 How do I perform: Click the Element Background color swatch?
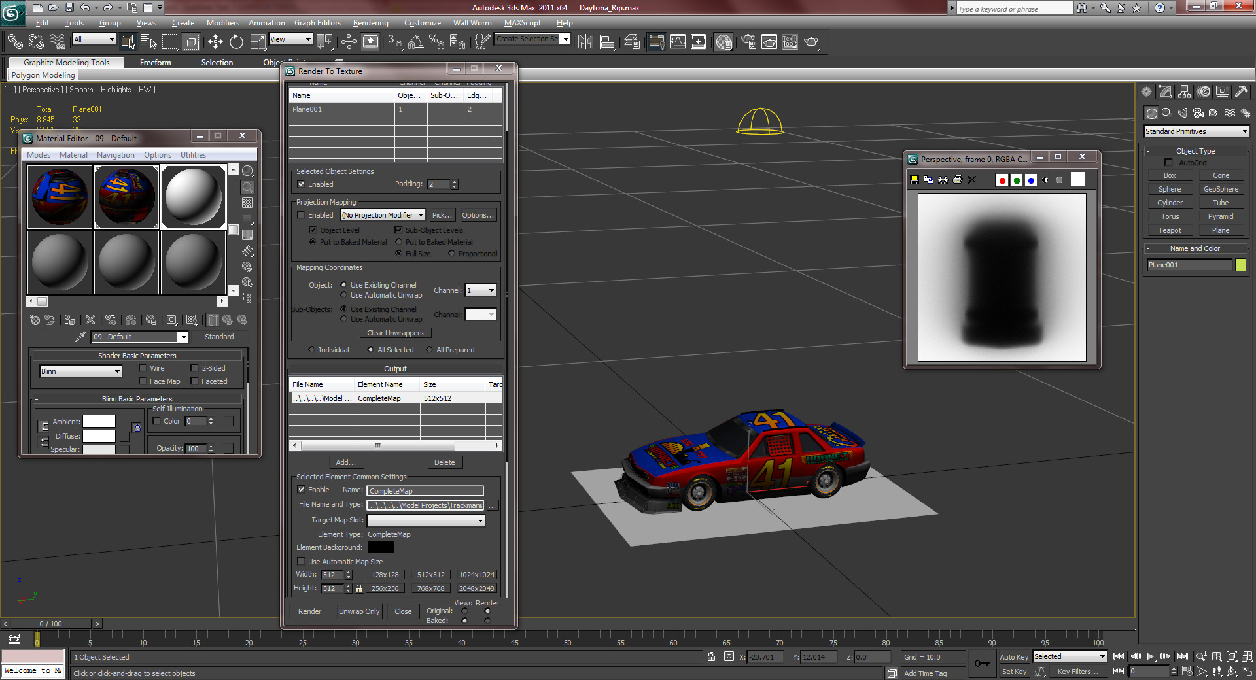coord(381,547)
